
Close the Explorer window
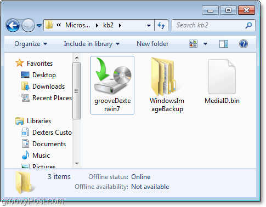246,10
